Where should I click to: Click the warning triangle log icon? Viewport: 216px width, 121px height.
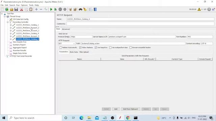tap(199, 9)
